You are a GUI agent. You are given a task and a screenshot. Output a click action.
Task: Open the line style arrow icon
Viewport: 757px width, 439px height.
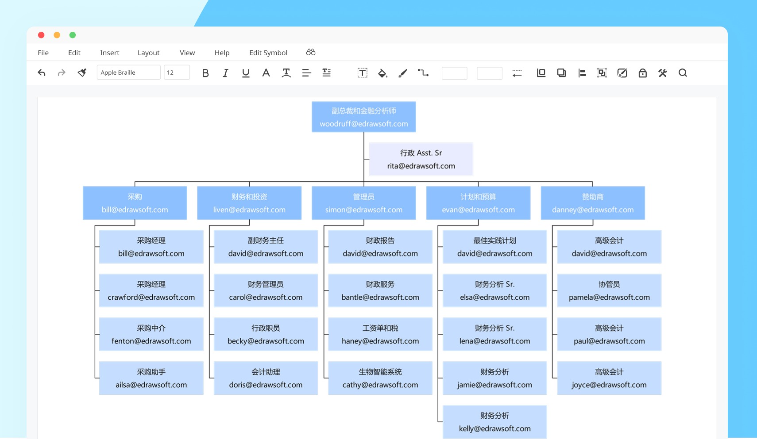pos(517,73)
